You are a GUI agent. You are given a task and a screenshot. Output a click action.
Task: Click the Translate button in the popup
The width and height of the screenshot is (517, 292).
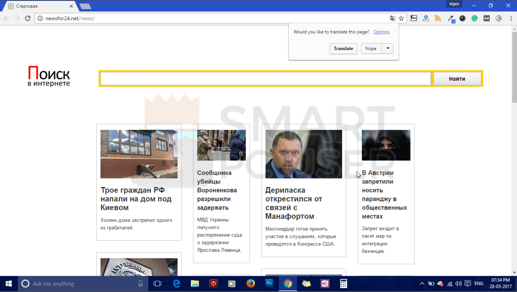click(x=343, y=48)
